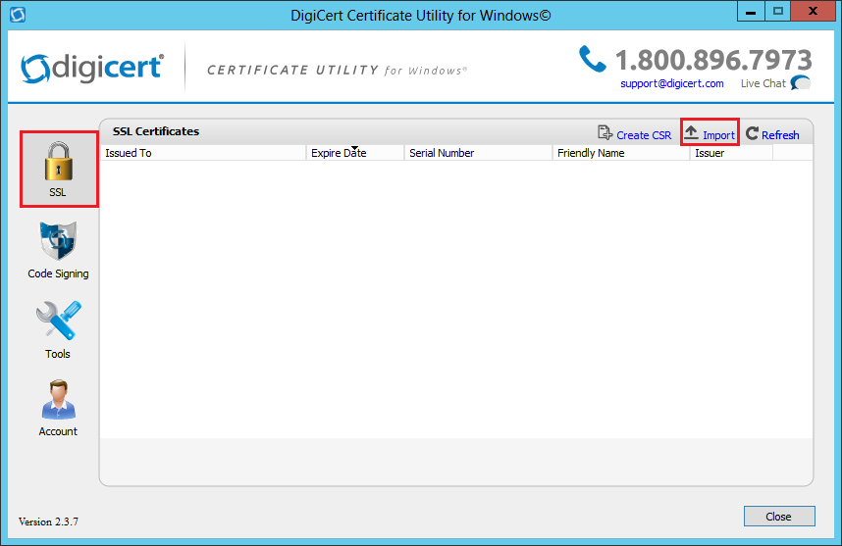
Task: Open Live Chat speech bubble
Action: [800, 83]
